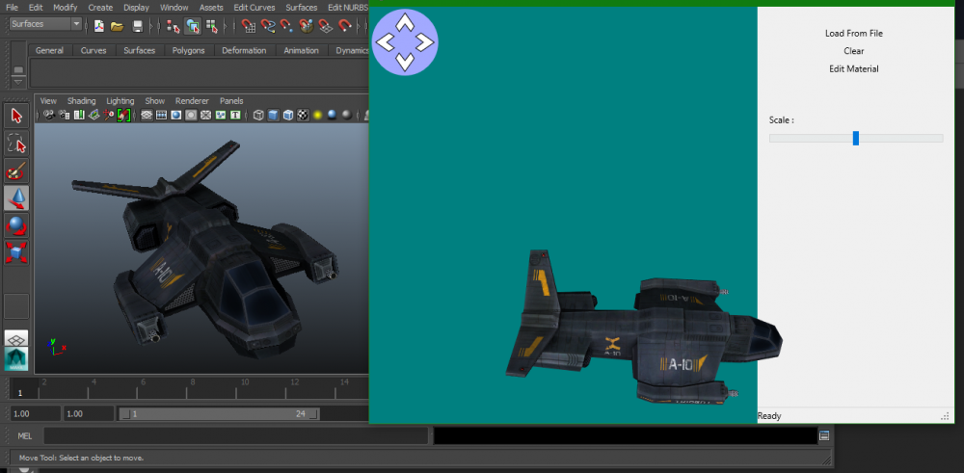This screenshot has height=473, width=964.
Task: Click the snap to curves magnet icon
Action: 268,25
